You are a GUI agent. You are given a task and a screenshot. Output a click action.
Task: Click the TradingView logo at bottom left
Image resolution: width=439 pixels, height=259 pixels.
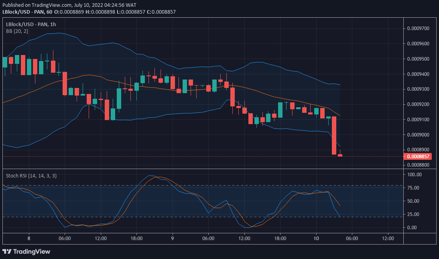pyautogui.click(x=26, y=251)
